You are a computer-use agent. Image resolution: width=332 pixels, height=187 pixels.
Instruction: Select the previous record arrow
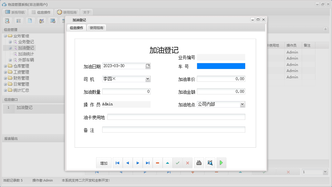[x=127, y=163]
